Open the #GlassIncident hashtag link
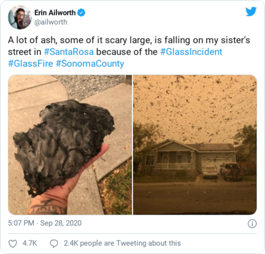This screenshot has width=265, height=254. (x=191, y=52)
